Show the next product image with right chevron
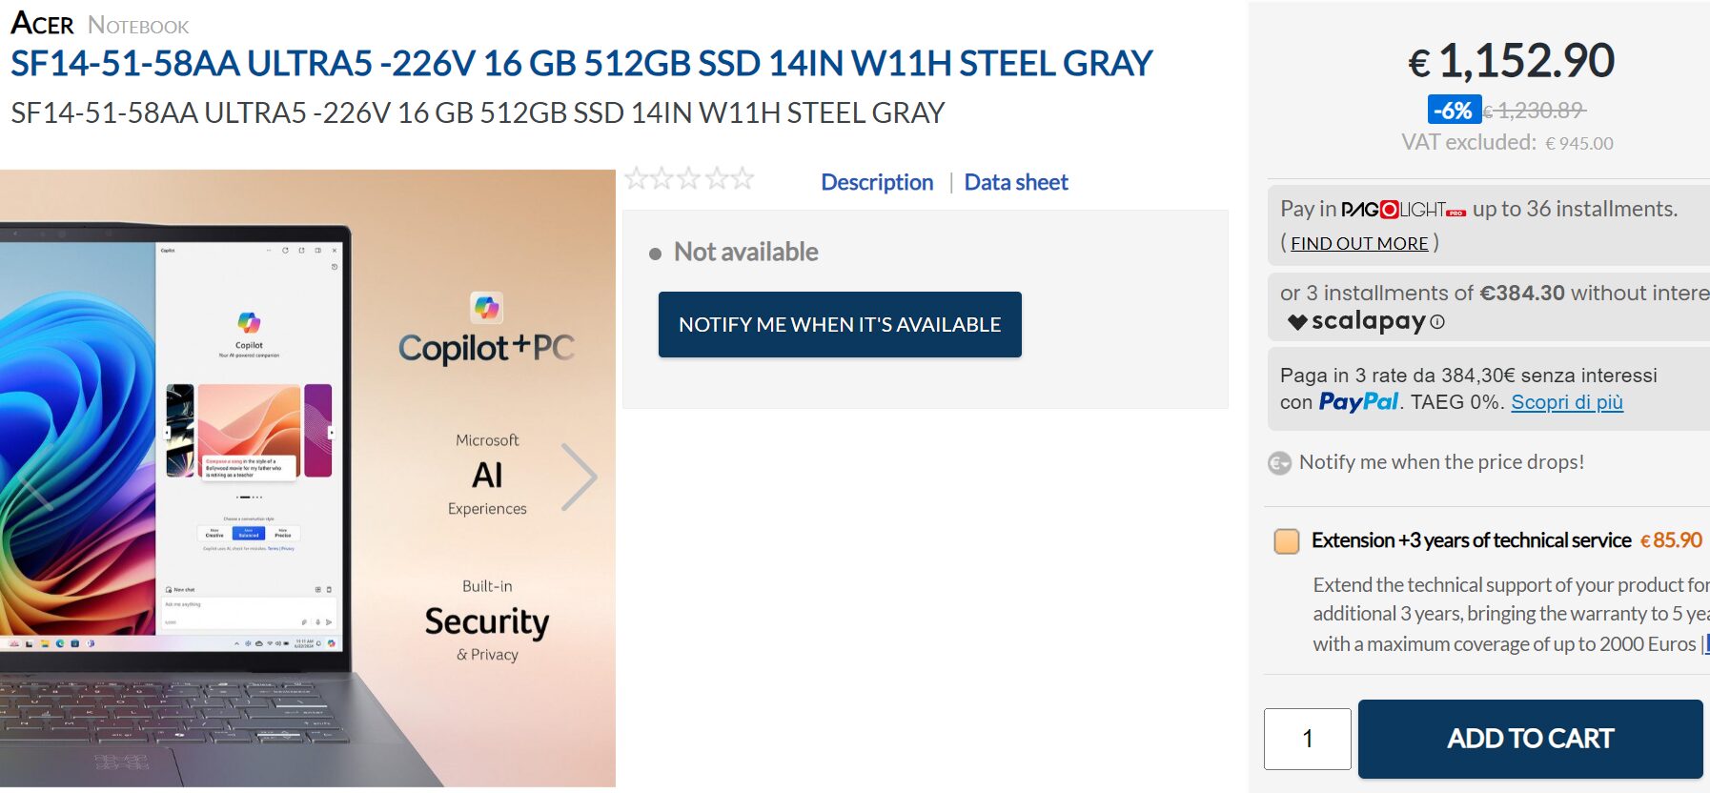 579,477
